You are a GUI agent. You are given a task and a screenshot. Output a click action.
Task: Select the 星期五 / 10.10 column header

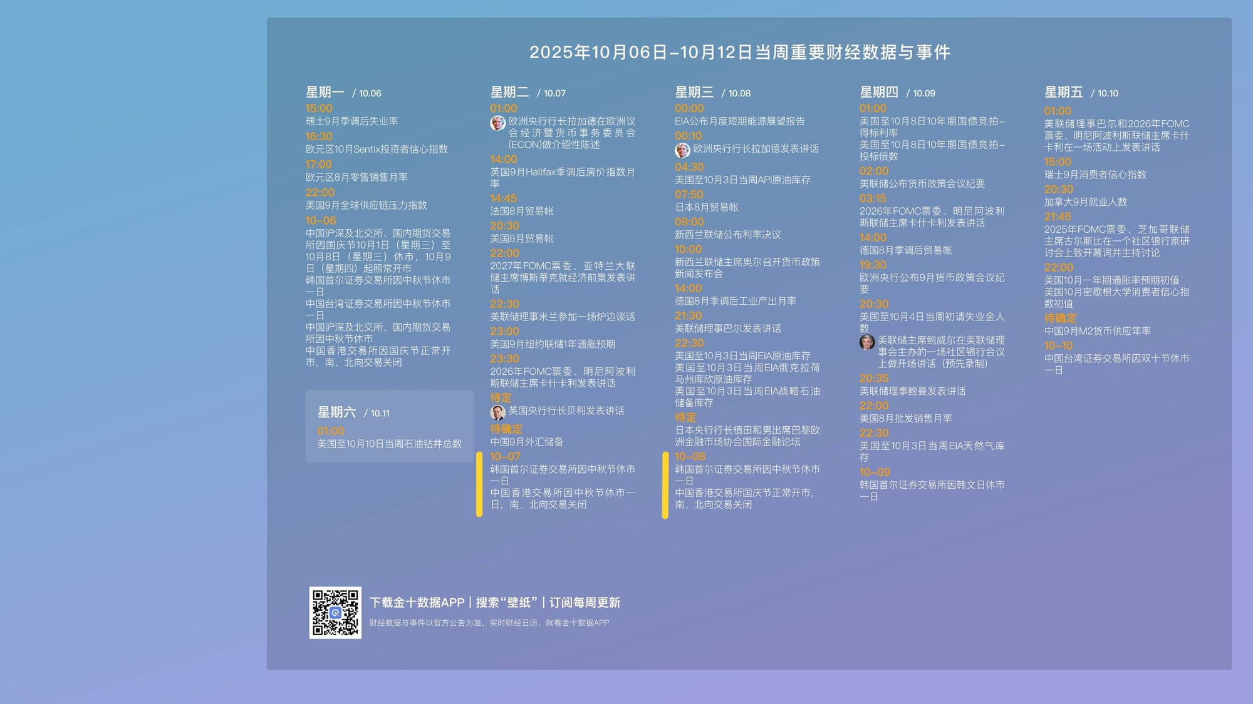(1081, 93)
